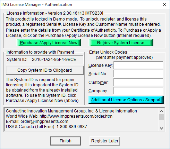The image size is (170, 149).
Task: Click Purchase / Apply License Now button
Action: tap(49, 43)
